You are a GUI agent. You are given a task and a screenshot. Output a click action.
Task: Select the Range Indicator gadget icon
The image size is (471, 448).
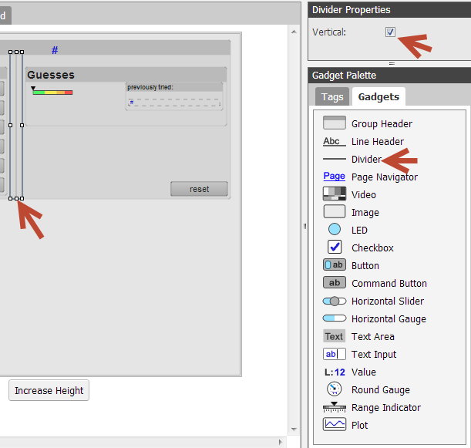335,407
